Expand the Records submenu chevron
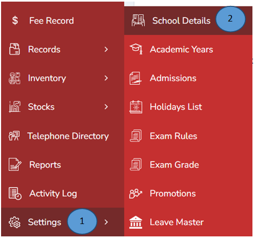The height and width of the screenshot is (238, 254). tap(106, 49)
